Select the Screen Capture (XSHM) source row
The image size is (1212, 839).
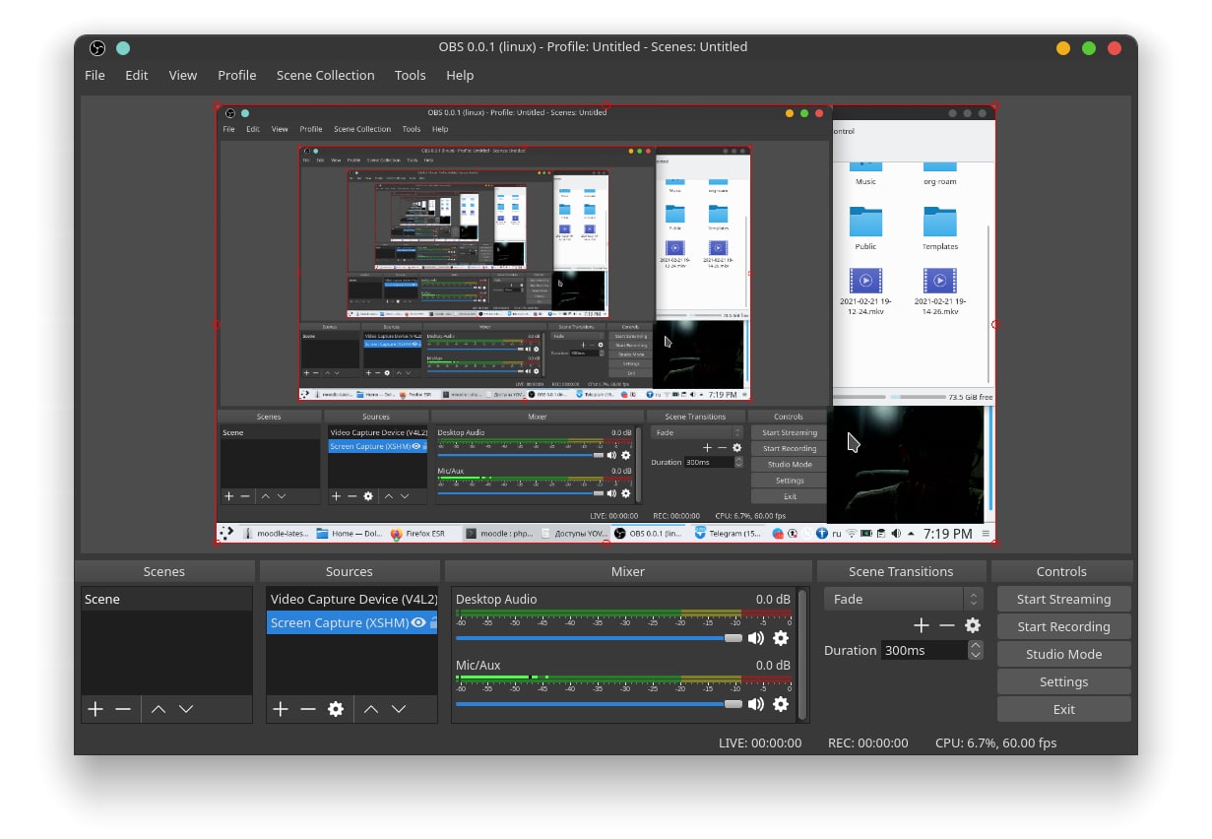point(351,622)
